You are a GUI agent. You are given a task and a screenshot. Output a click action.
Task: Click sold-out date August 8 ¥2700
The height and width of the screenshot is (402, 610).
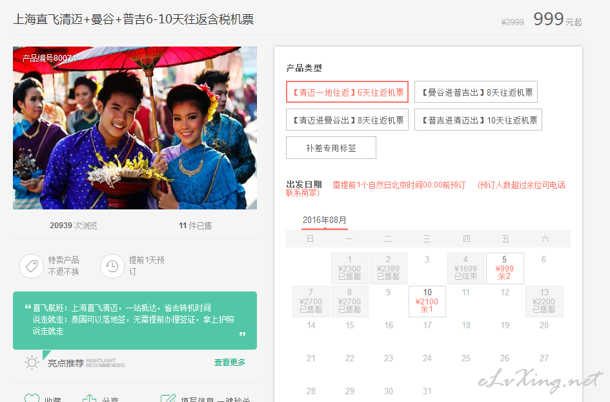pos(350,301)
